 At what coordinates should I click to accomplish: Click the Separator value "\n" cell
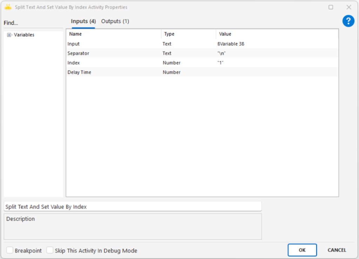(x=277, y=53)
